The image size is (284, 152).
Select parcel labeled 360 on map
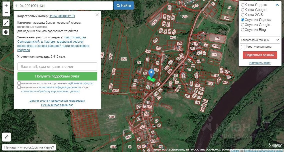point(142,127)
